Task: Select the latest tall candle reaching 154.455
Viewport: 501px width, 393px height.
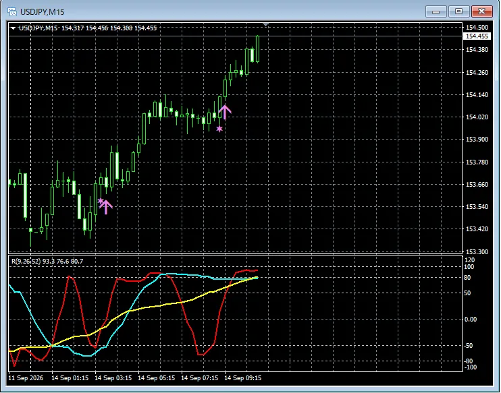Action: coord(257,49)
